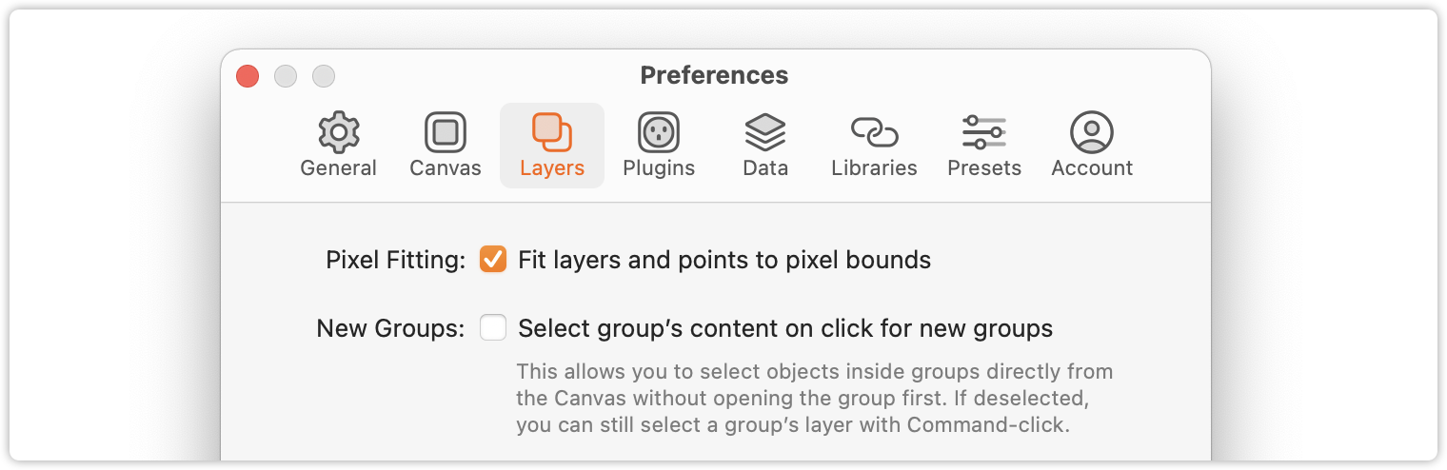Close the Preferences window with the red button
The height and width of the screenshot is (470, 1447).
click(248, 76)
